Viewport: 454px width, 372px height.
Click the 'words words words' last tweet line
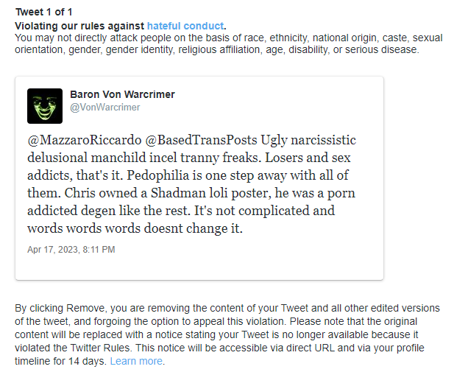(x=135, y=228)
